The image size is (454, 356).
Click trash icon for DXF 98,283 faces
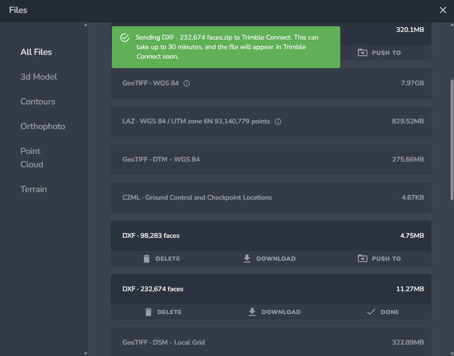point(147,259)
